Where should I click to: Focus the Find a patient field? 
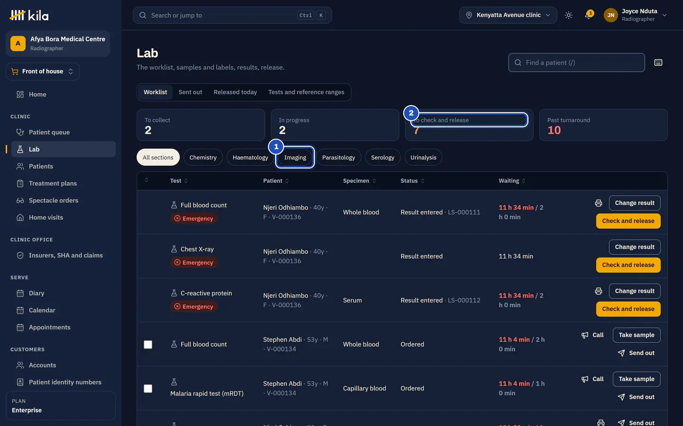click(577, 62)
